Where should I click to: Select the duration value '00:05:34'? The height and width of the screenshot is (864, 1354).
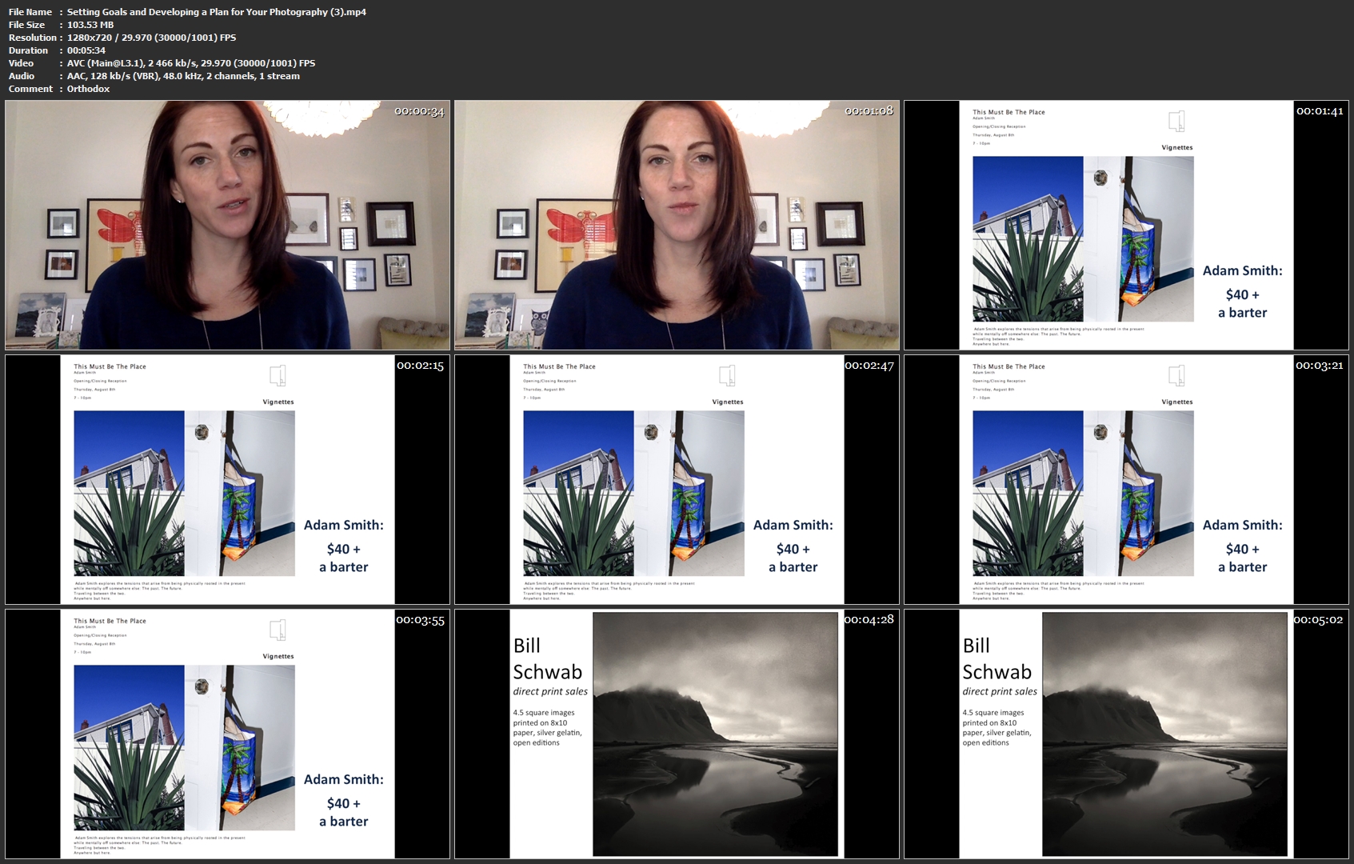tap(86, 50)
